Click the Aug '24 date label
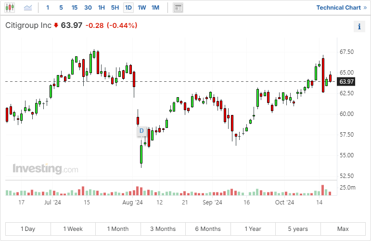Viewport: 371px width, 241px height. pos(132,203)
